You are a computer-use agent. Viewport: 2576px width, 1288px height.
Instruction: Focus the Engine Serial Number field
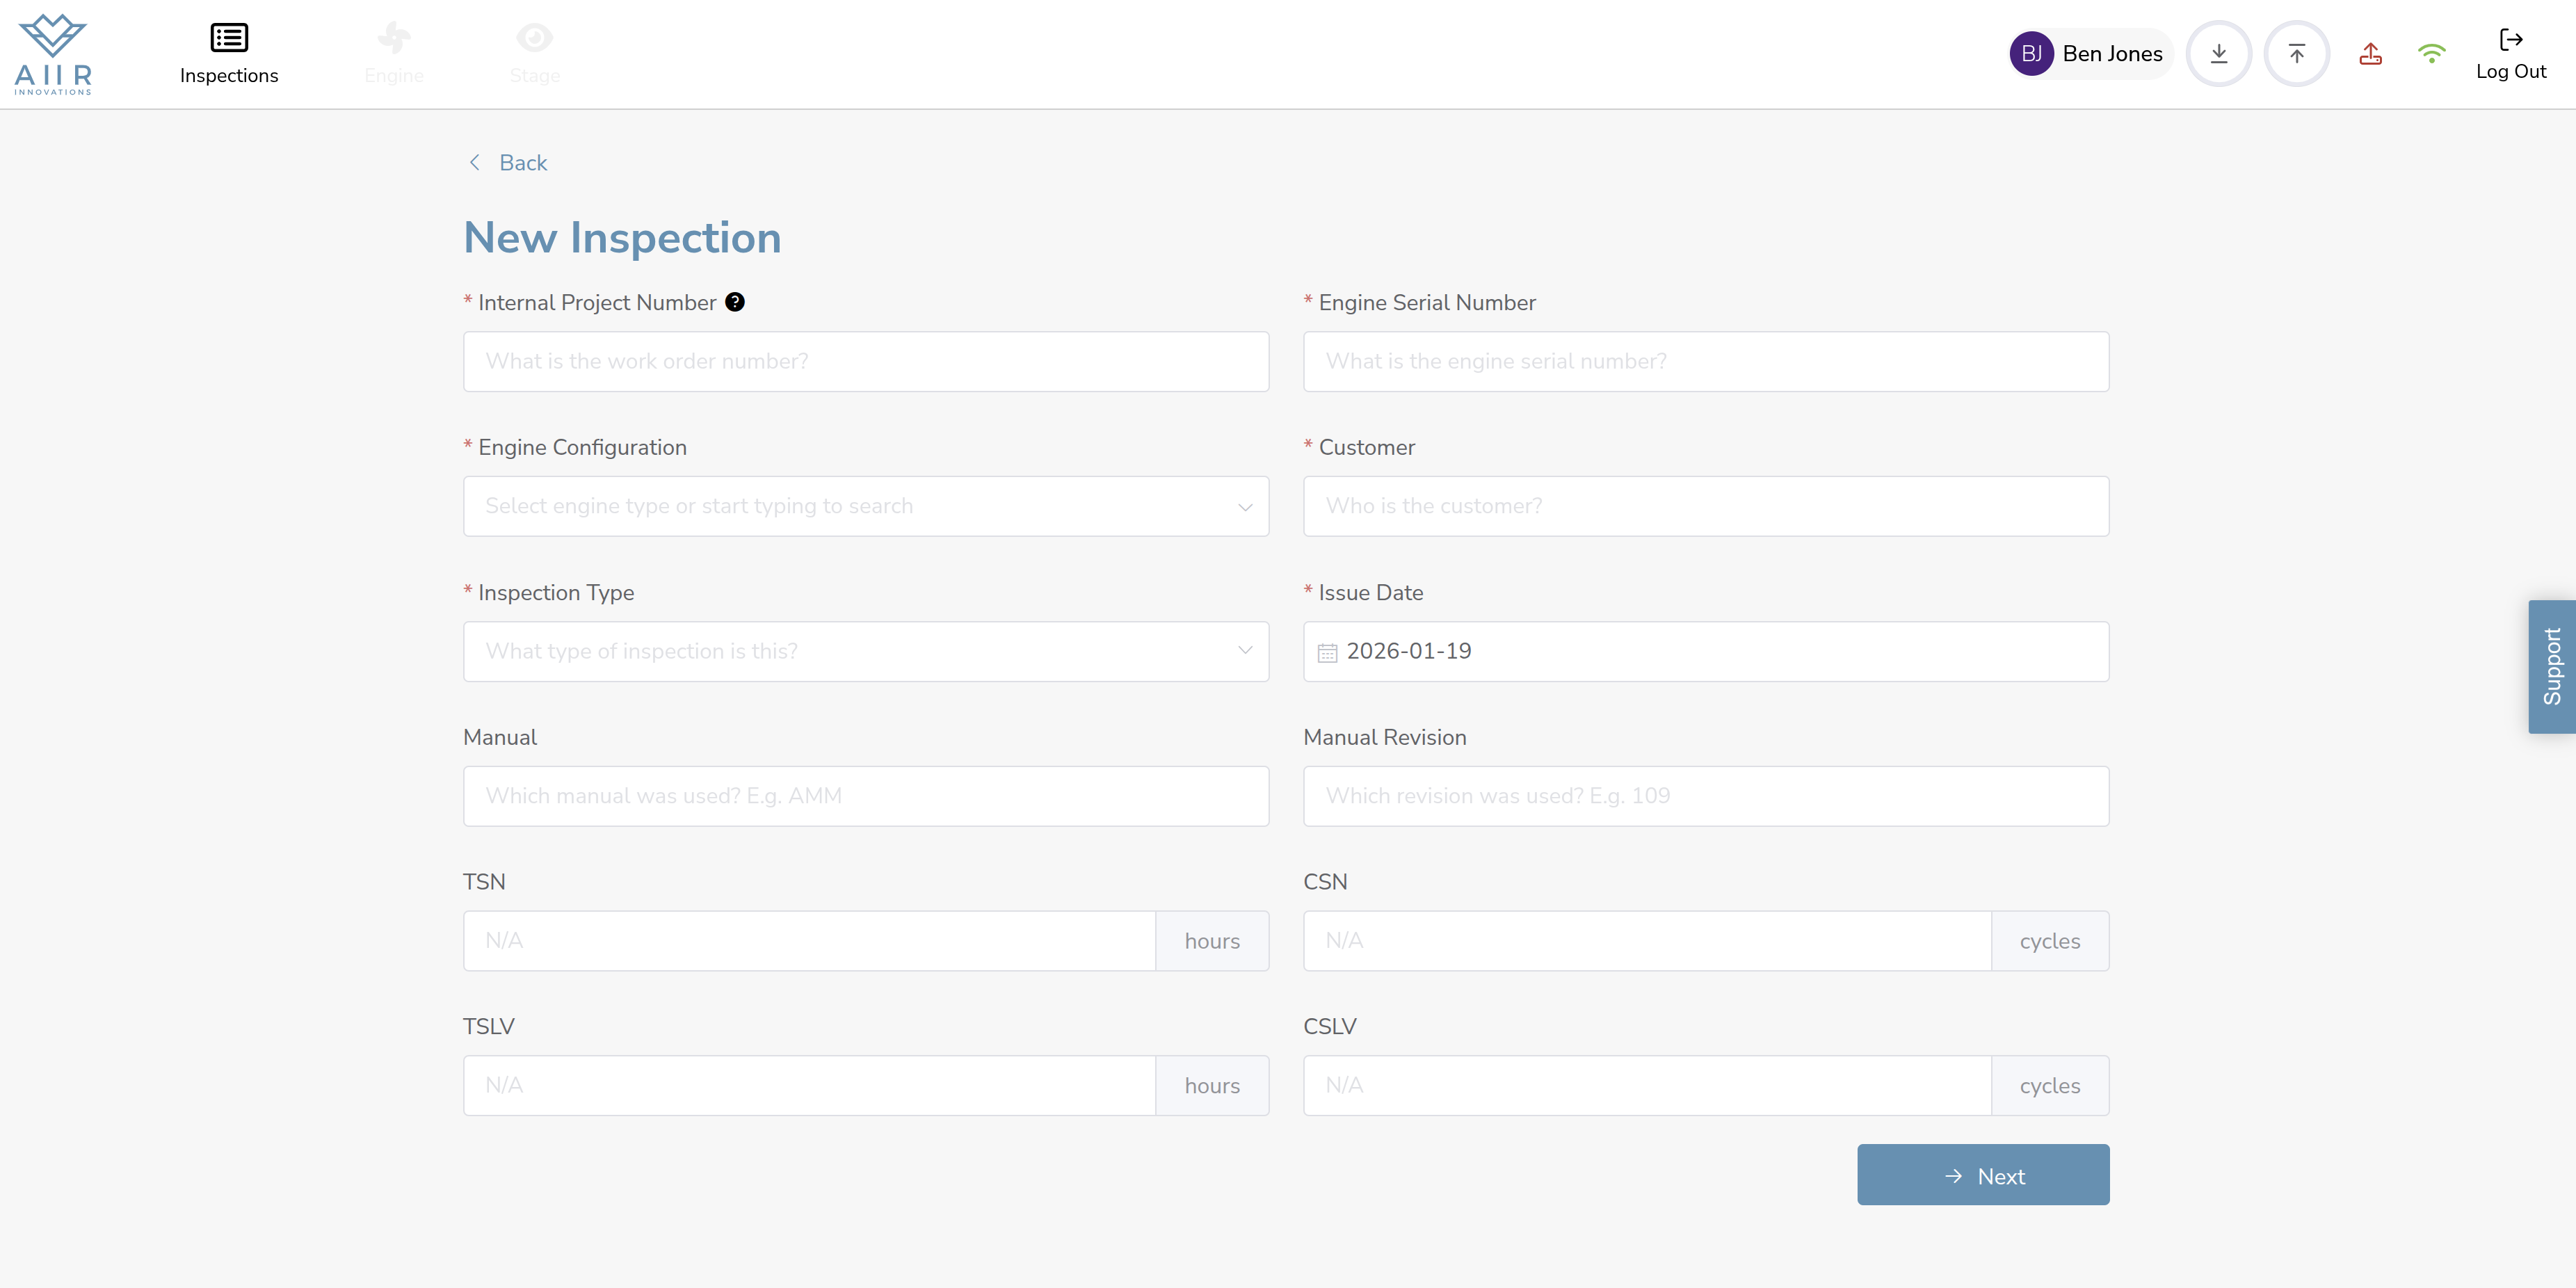click(1706, 361)
